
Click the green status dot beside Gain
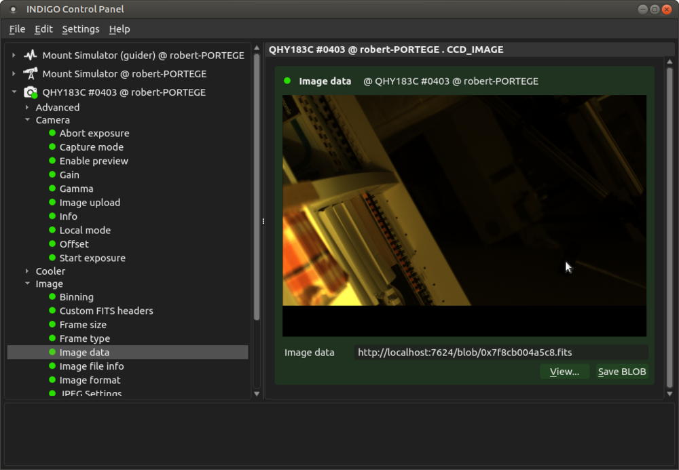point(52,174)
